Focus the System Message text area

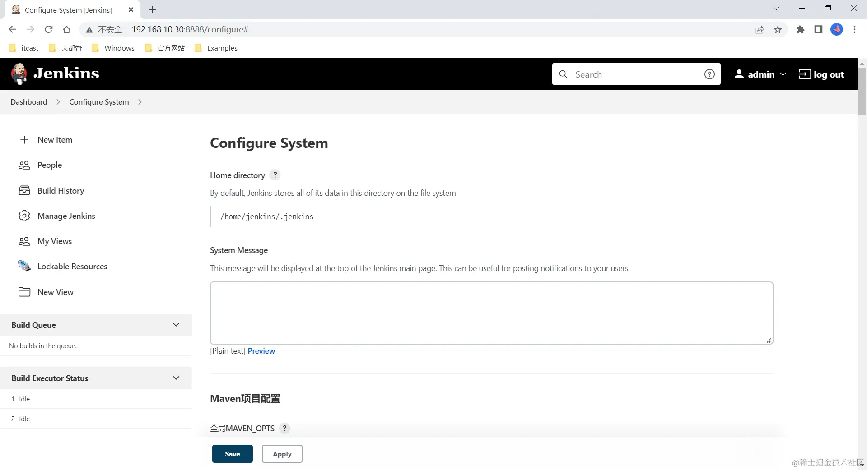[x=492, y=313]
